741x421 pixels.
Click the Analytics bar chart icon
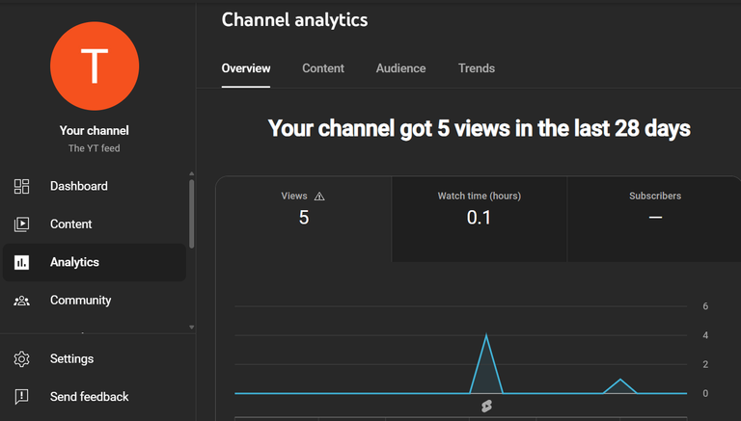point(21,262)
